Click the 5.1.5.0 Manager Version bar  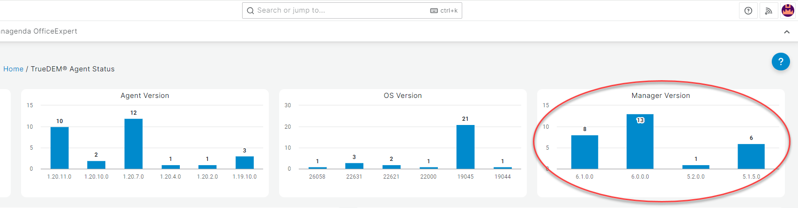pyautogui.click(x=751, y=157)
